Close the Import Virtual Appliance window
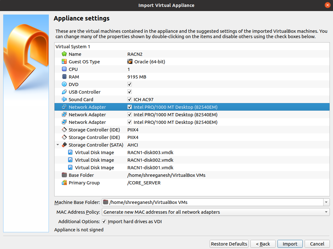 pos(327,5)
